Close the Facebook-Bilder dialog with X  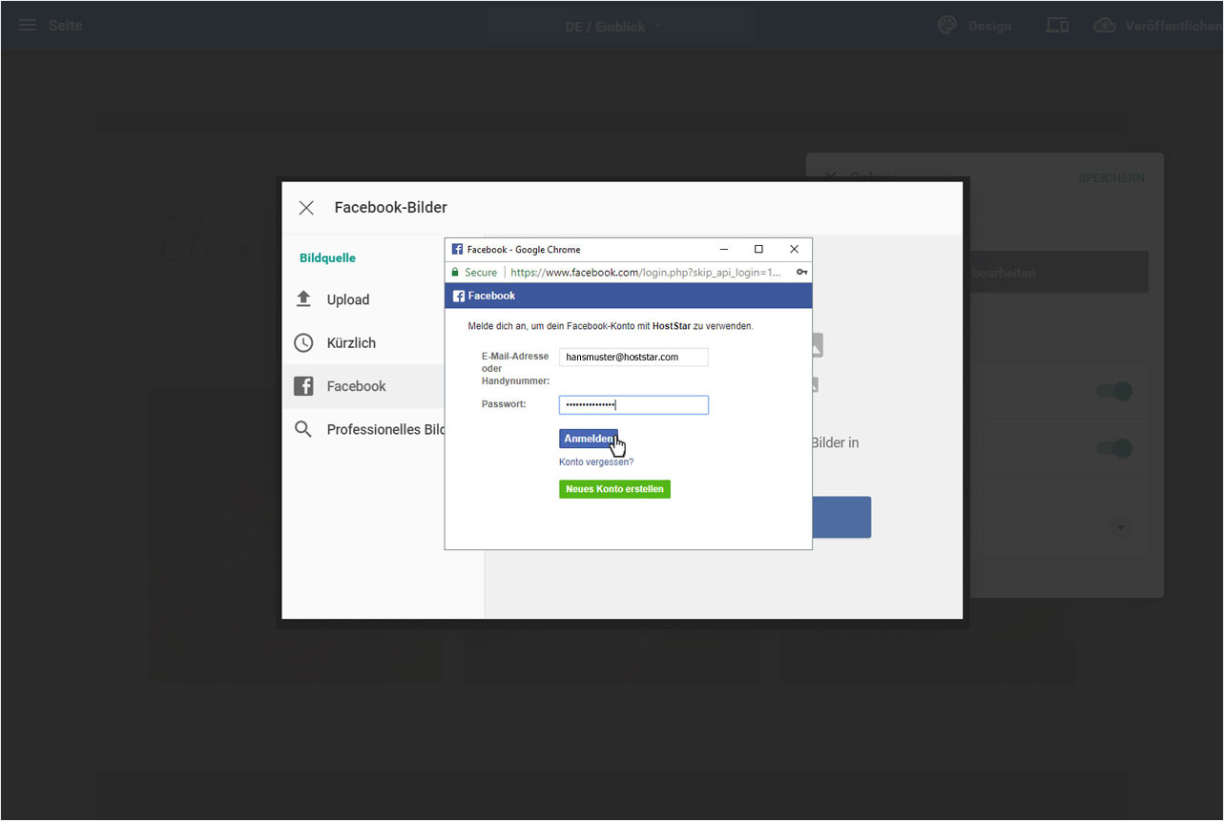(306, 208)
